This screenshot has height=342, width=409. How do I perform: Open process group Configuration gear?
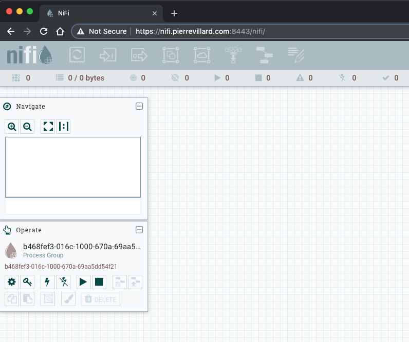[x=12, y=281]
